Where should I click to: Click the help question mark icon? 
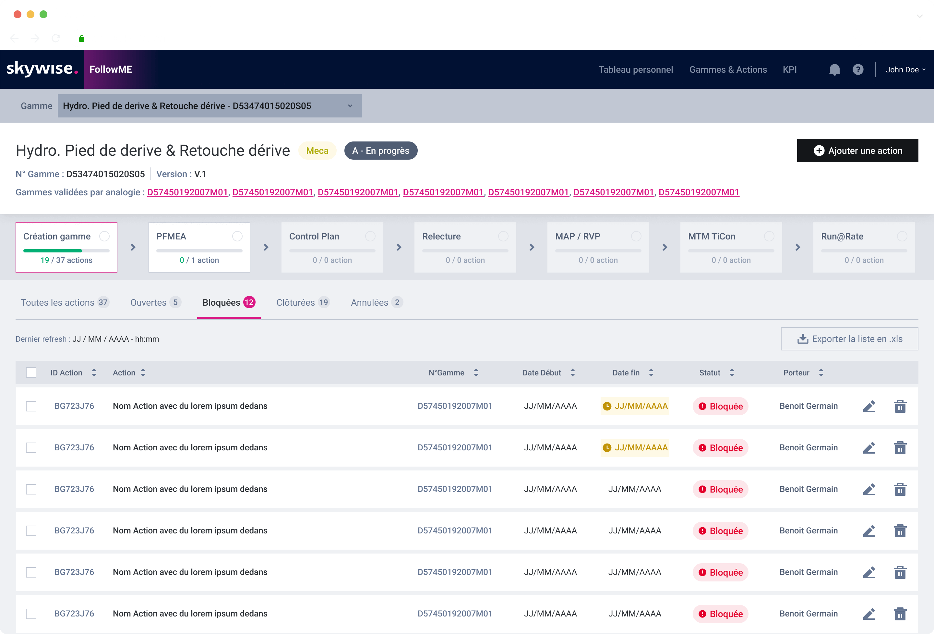pyautogui.click(x=858, y=69)
